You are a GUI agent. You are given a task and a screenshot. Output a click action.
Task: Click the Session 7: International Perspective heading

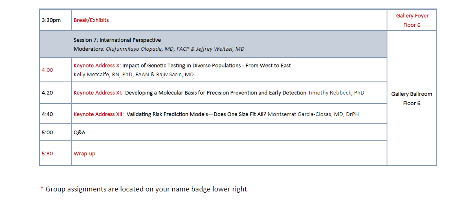point(117,40)
